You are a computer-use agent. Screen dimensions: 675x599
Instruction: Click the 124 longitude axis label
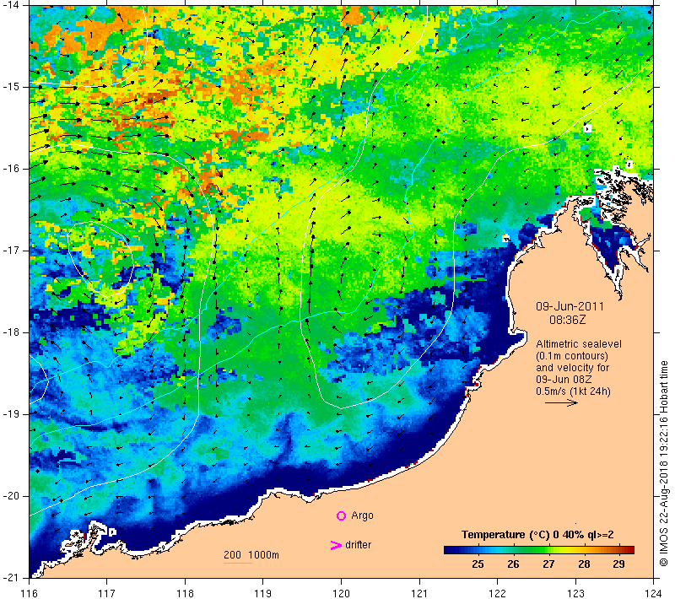click(x=653, y=593)
